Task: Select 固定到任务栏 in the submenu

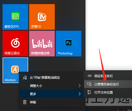Action: pyautogui.click(x=108, y=76)
